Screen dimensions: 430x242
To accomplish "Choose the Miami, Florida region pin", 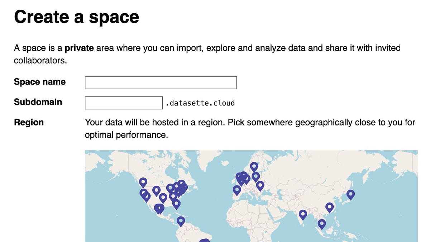I will (x=176, y=204).
